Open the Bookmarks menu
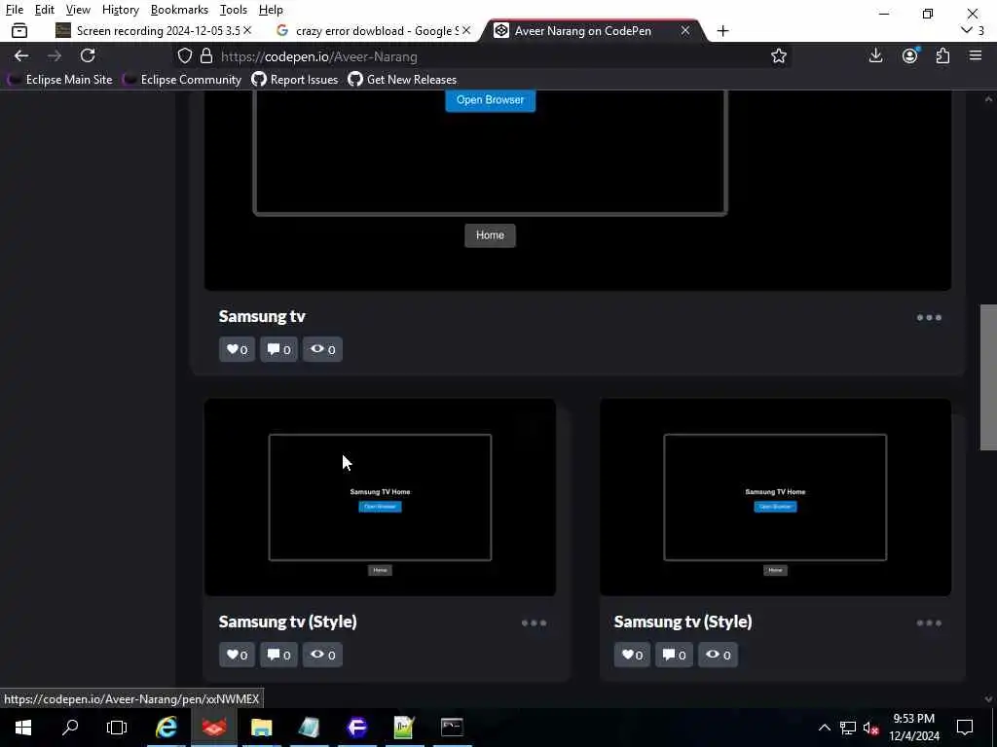997x747 pixels. tap(179, 10)
